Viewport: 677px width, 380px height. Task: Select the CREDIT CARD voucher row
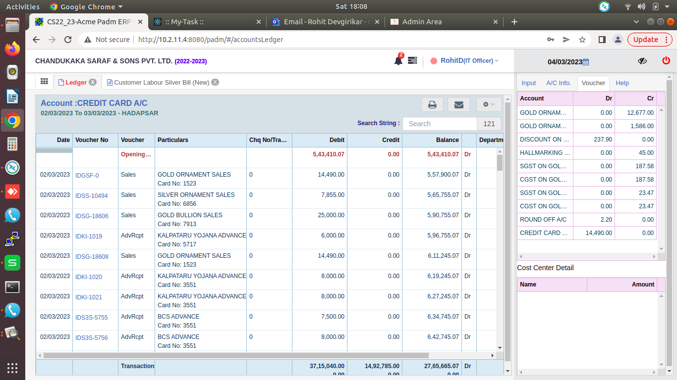pos(587,233)
